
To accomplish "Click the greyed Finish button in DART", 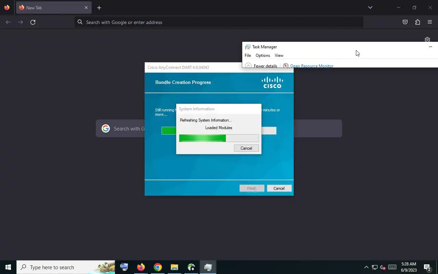I will pos(252,188).
